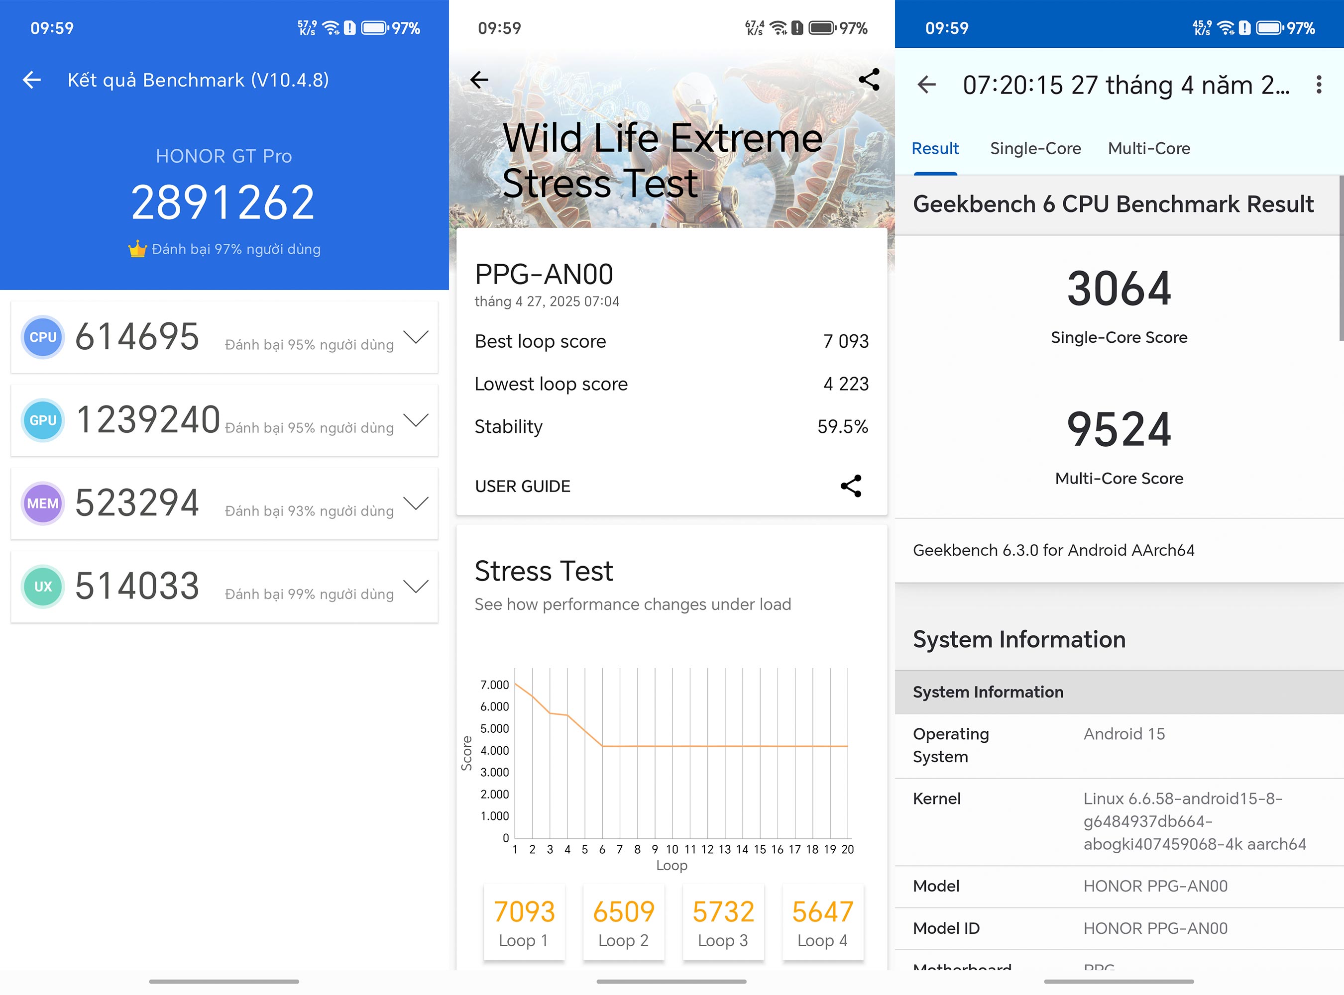1344x995 pixels.
Task: Tap Stability value 59.5%
Action: tap(843, 426)
